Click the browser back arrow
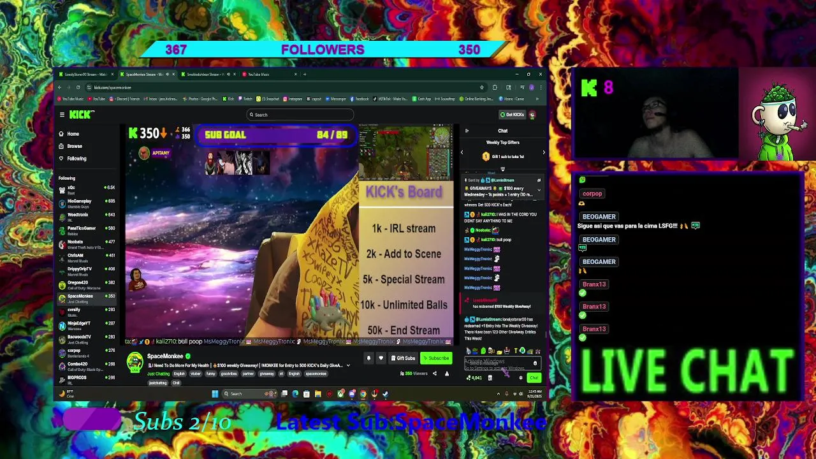The image size is (816, 459). tap(60, 87)
